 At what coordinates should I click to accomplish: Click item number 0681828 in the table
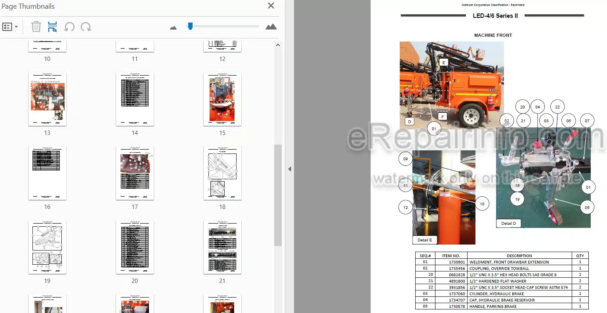coord(457,275)
